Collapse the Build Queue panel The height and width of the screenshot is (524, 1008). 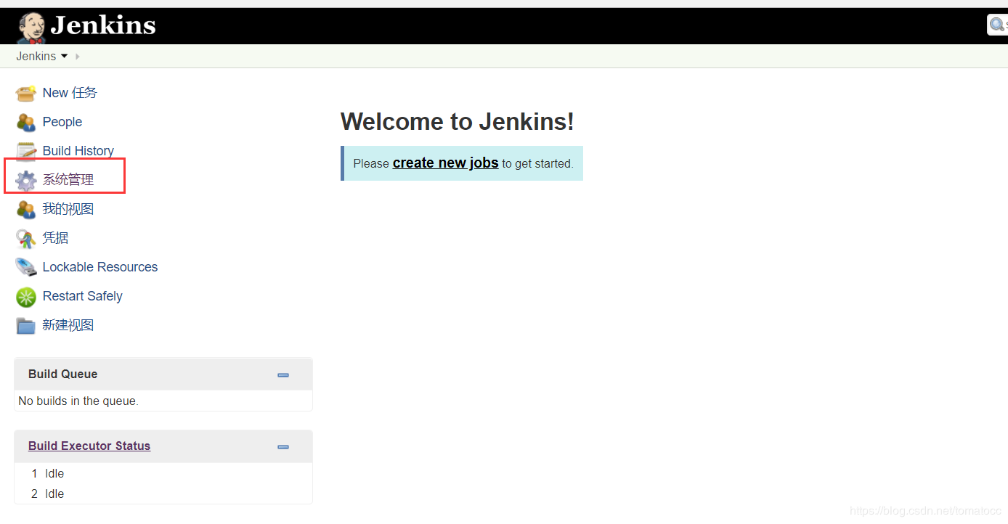(x=283, y=374)
